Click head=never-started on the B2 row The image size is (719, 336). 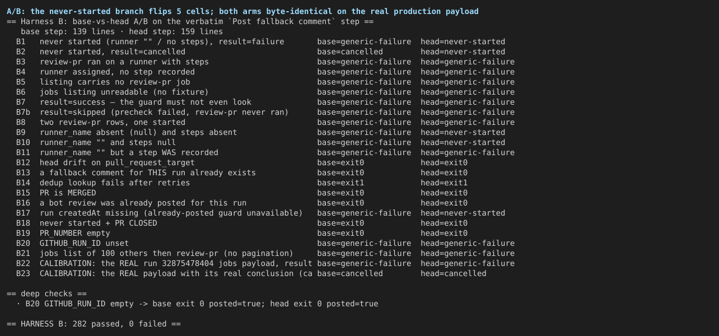(x=463, y=52)
